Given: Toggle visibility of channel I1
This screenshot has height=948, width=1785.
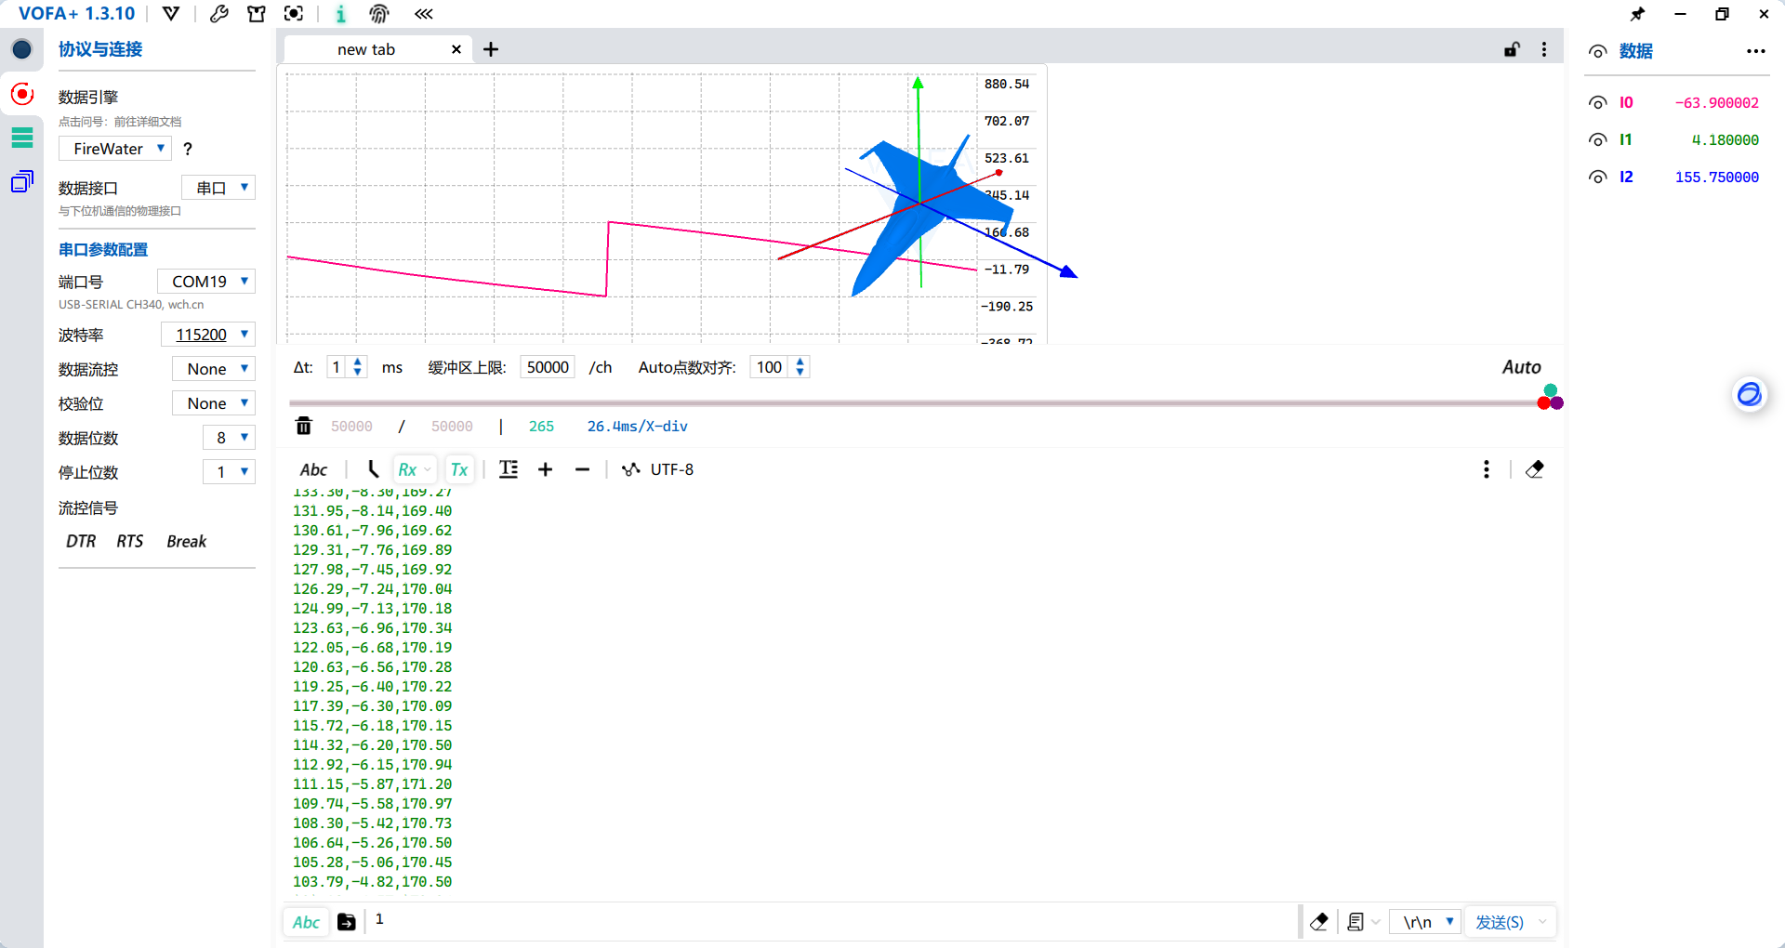Looking at the screenshot, I should [x=1597, y=140].
